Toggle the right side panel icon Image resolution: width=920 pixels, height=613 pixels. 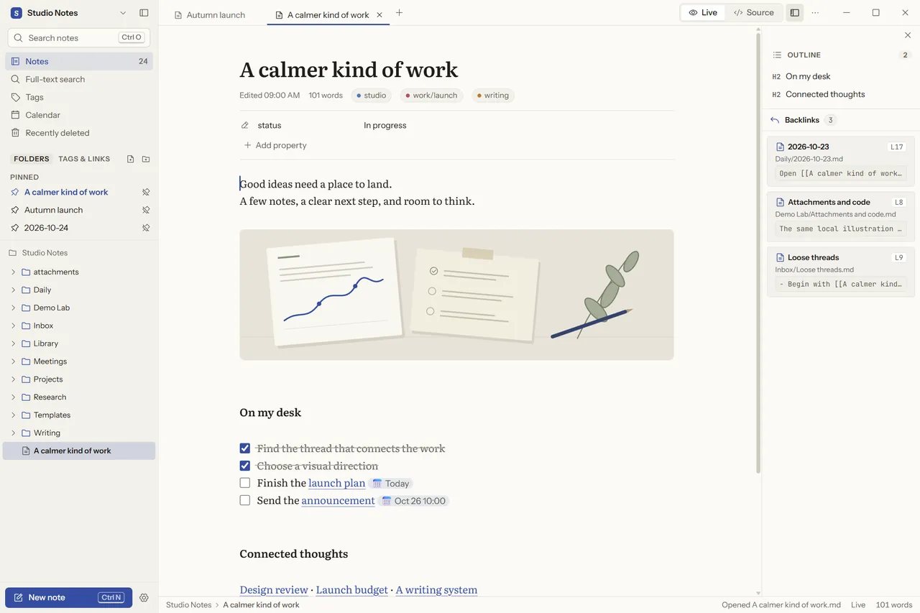coord(794,13)
